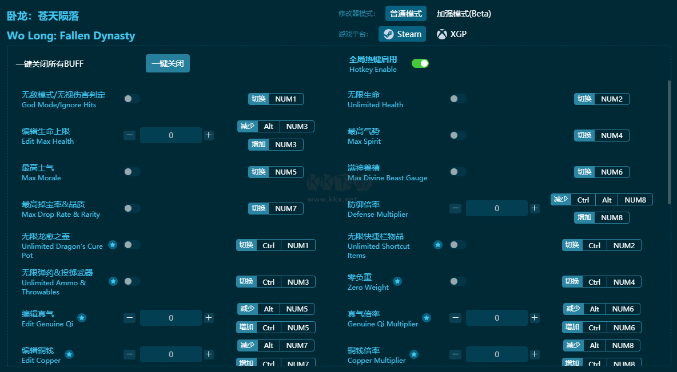Click 切换 NUM7 hotkey for Max Drop Rate
This screenshot has width=677, height=372.
pos(276,209)
